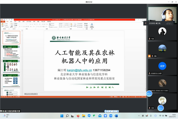Click the Save icon in PowerPoint quick access
The height and width of the screenshot is (119, 178).
(4, 20)
